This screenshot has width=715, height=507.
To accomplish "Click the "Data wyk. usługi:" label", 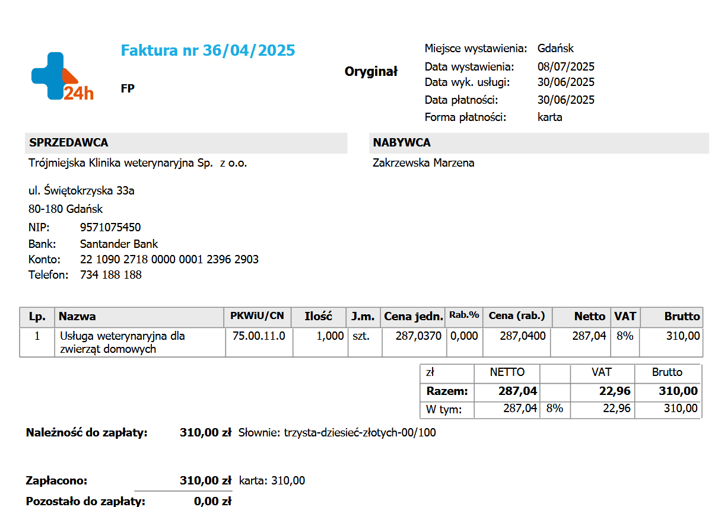I will 467,82.
